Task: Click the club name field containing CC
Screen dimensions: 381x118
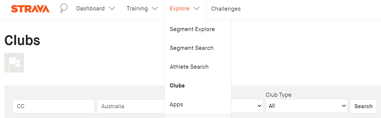Action: (x=54, y=106)
